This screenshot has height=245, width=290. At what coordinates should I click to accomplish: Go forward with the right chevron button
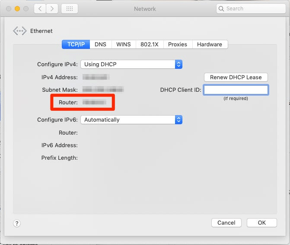(52, 9)
